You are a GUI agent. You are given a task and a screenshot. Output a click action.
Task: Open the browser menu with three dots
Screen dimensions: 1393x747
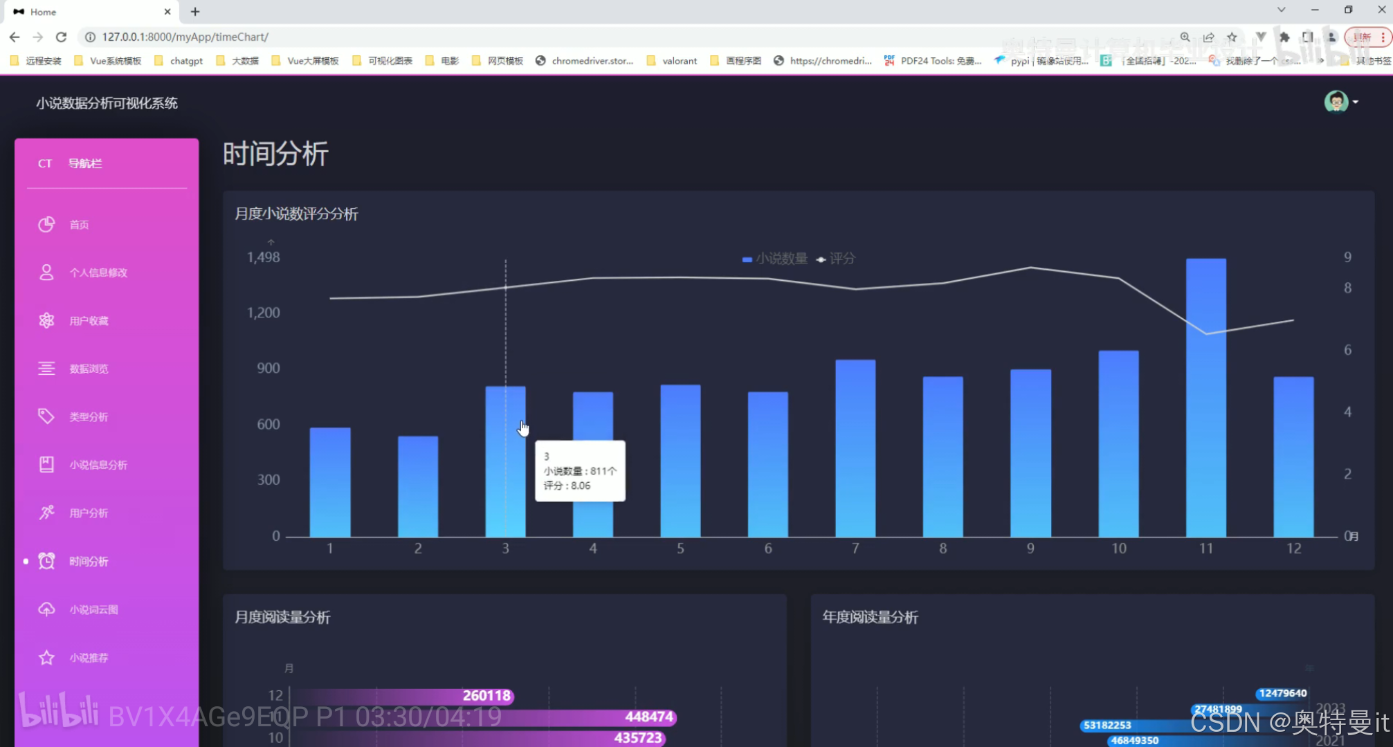pyautogui.click(x=1383, y=37)
